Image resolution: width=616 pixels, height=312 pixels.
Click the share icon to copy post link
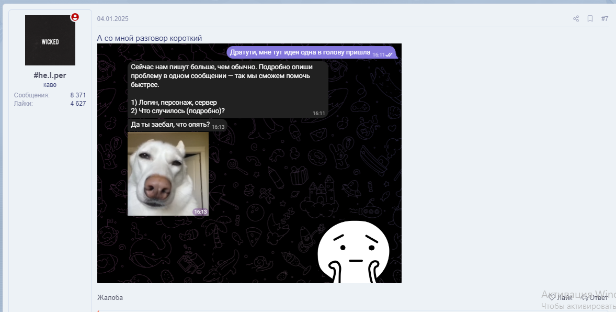pos(576,18)
